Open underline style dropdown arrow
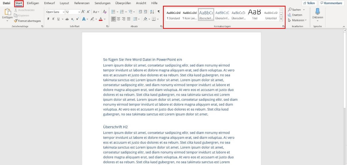Image resolution: width=347 pixels, height=165 pixels. (x=62, y=19)
